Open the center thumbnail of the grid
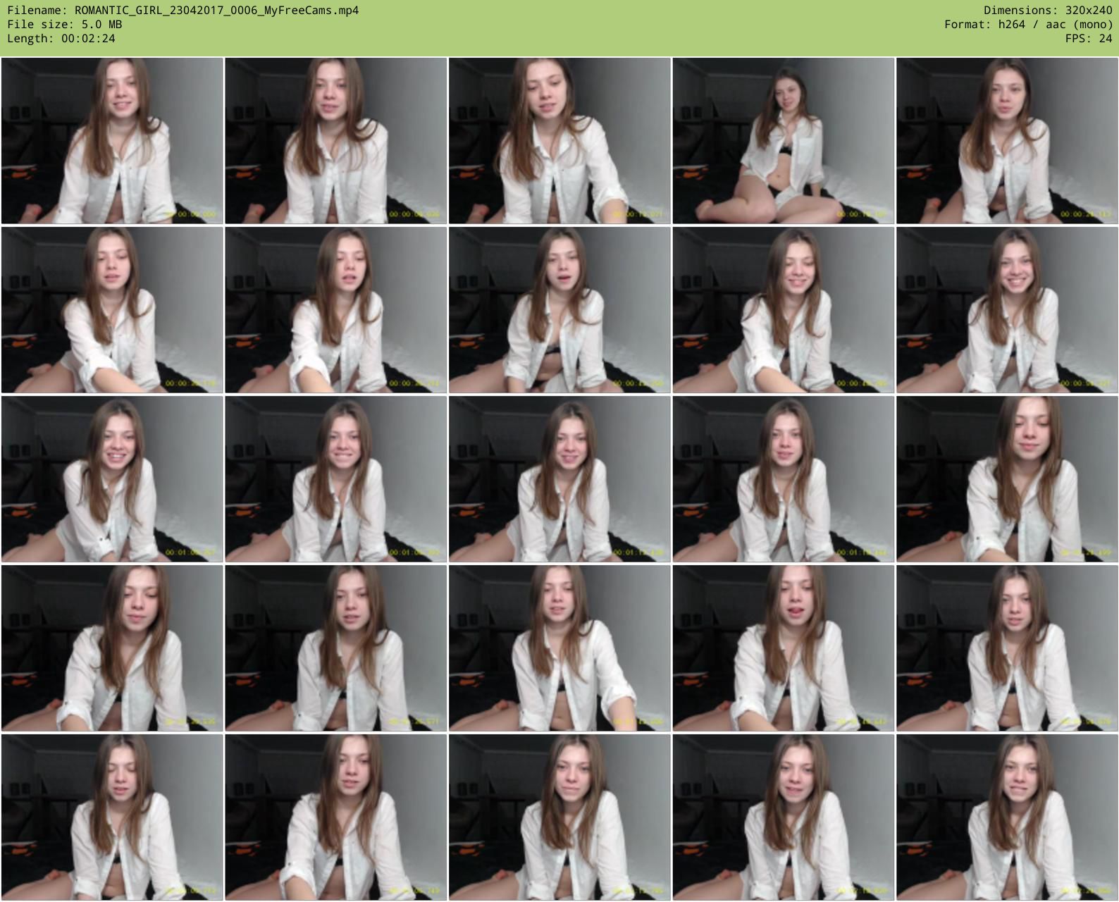Screen dimensions: 1119x902 coord(559,479)
